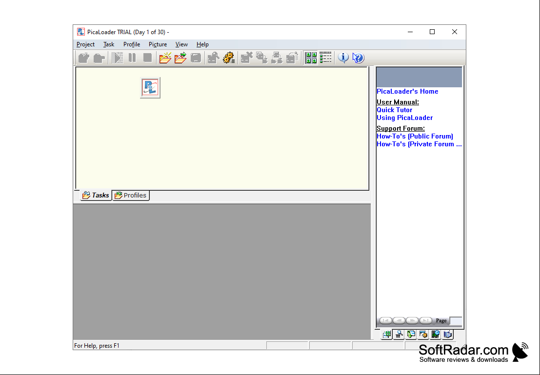
Task: Switch to the Tasks tab
Action: click(x=96, y=195)
